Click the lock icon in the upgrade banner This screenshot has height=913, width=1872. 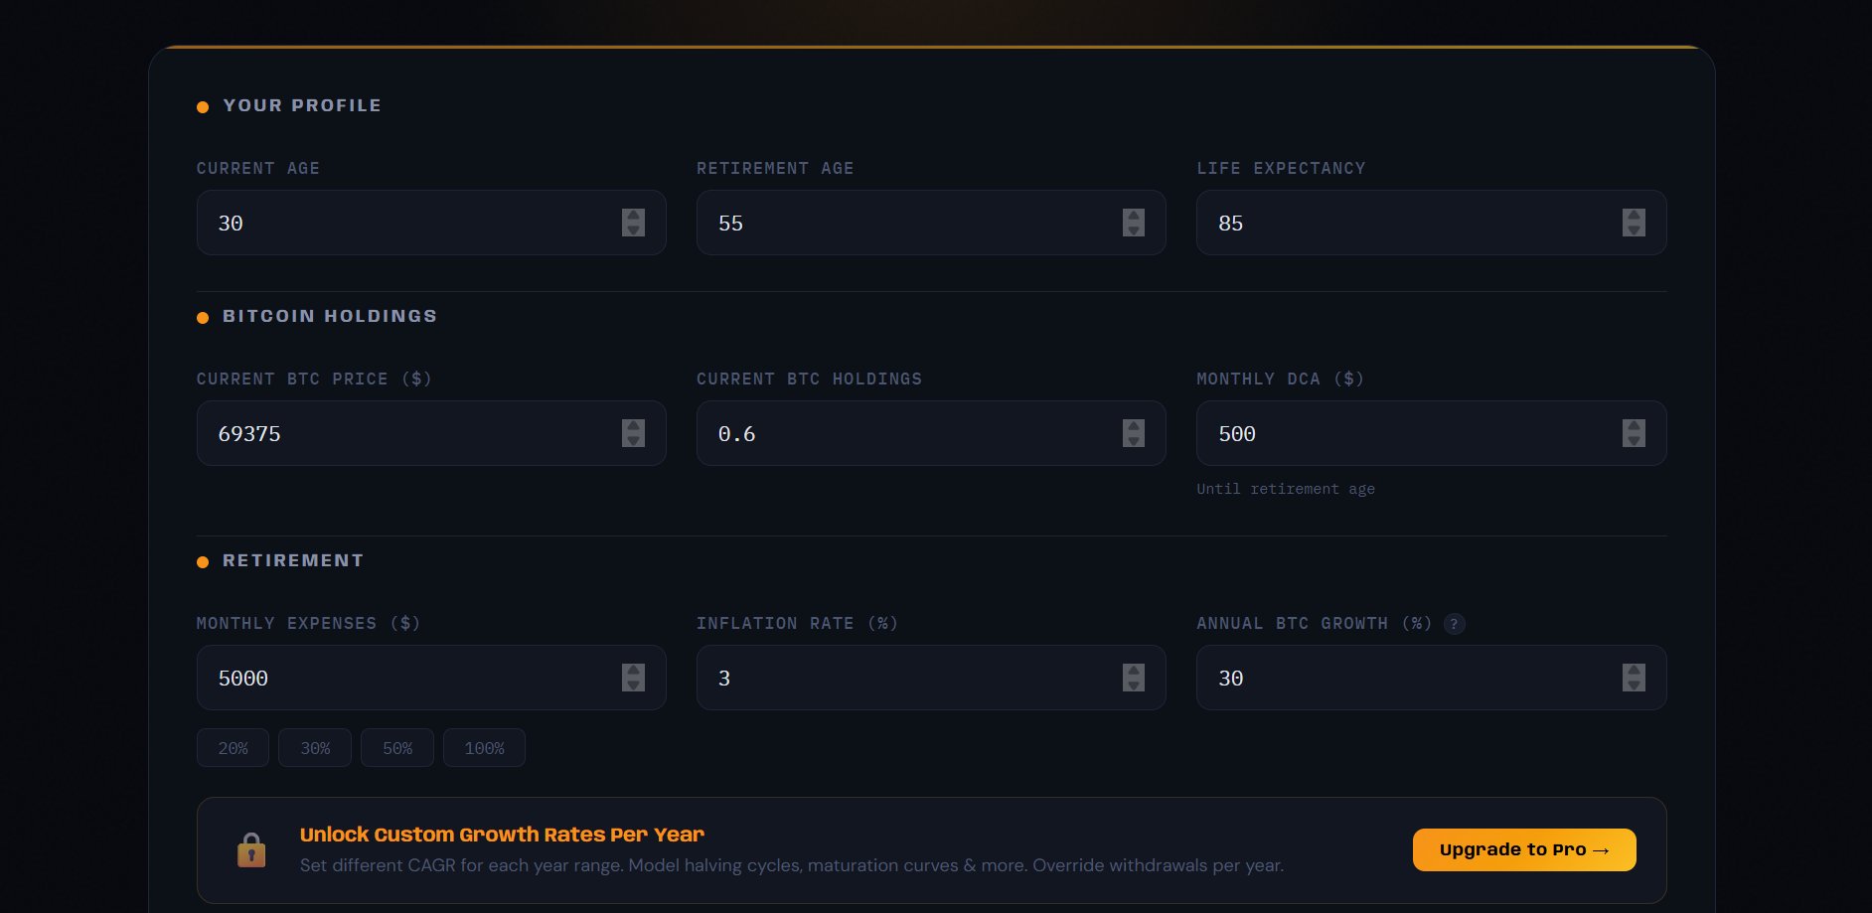pyautogui.click(x=252, y=849)
